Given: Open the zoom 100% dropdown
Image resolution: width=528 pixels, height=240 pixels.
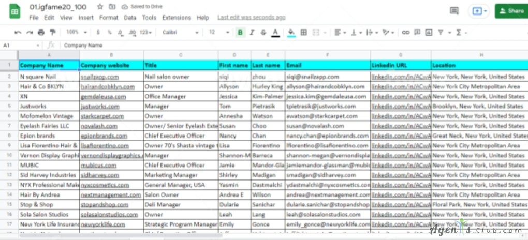Looking at the screenshot, I should 77,32.
